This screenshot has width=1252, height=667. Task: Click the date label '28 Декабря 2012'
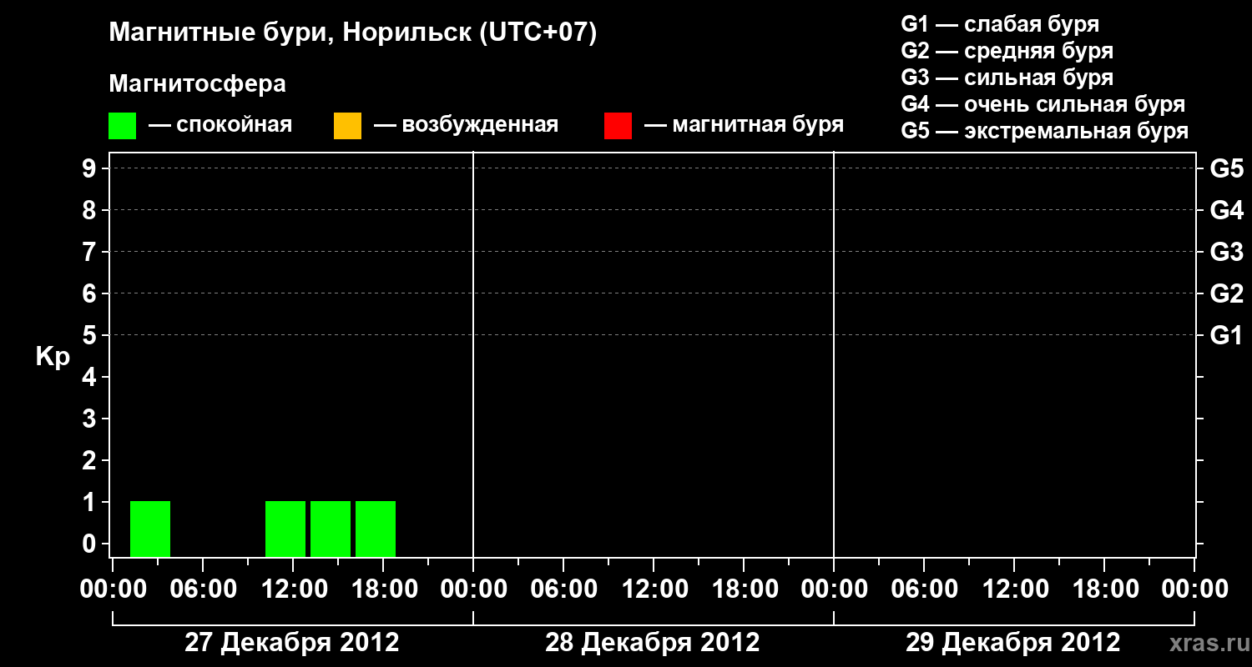tap(653, 643)
